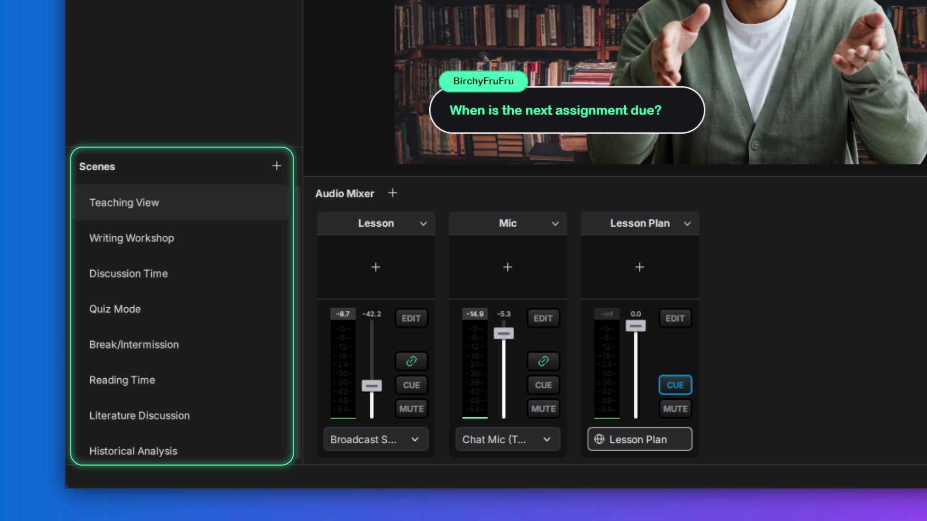Mute the Lesson channel
927x521 pixels.
[x=411, y=409]
